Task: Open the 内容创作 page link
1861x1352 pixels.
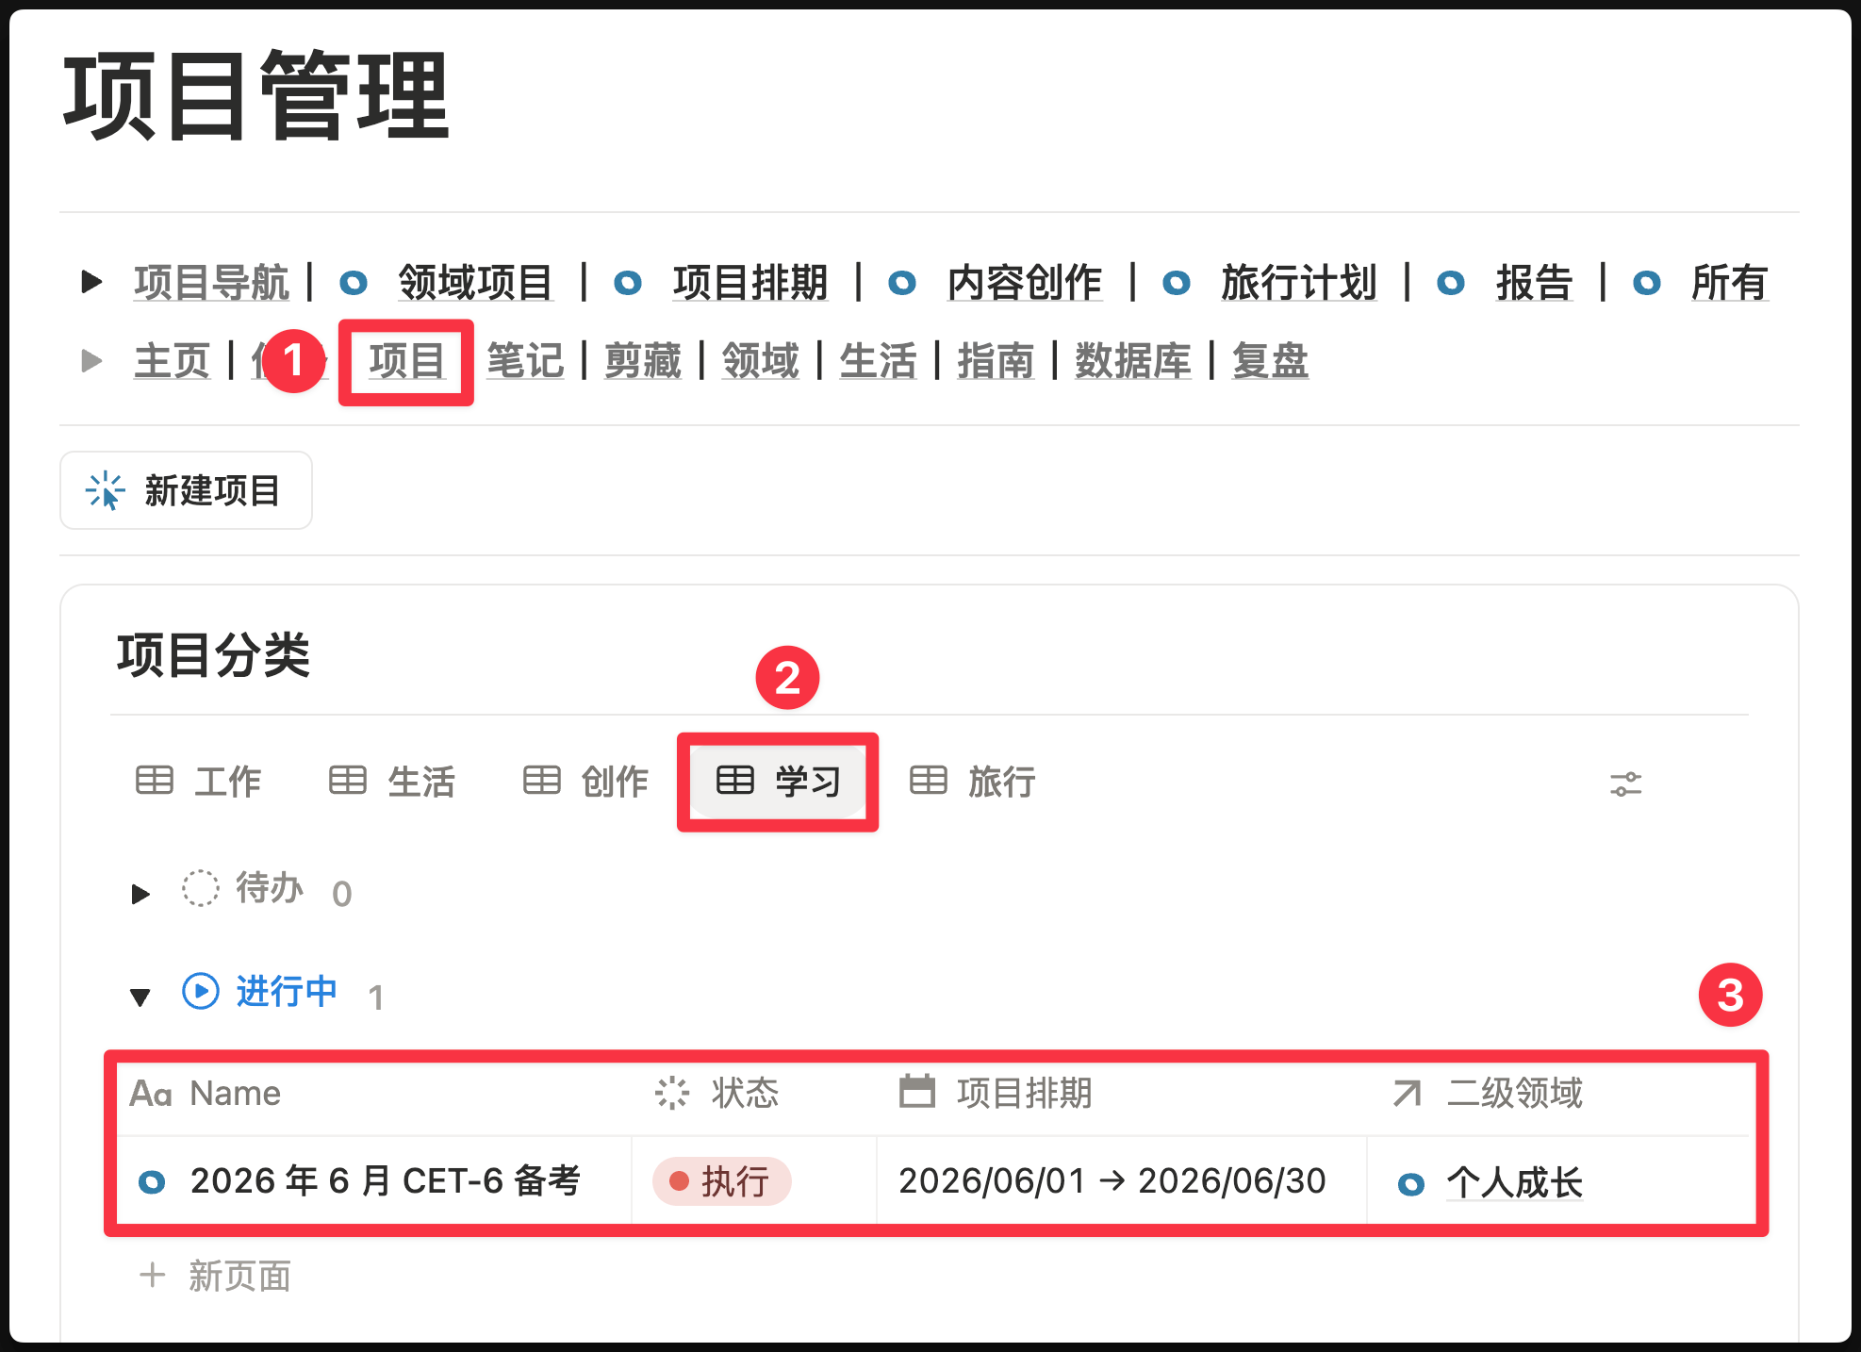Action: point(1024,282)
